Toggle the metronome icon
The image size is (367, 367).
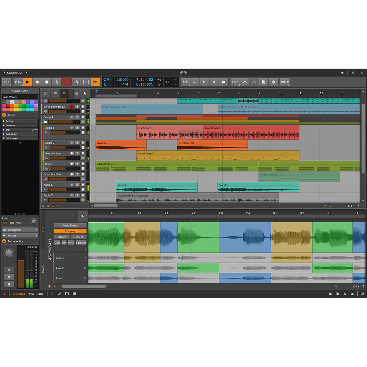(159, 85)
